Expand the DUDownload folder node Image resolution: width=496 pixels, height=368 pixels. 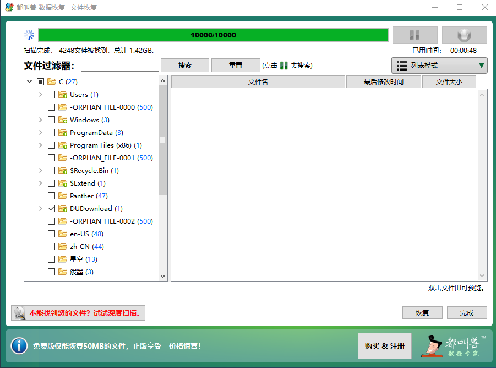(x=41, y=208)
